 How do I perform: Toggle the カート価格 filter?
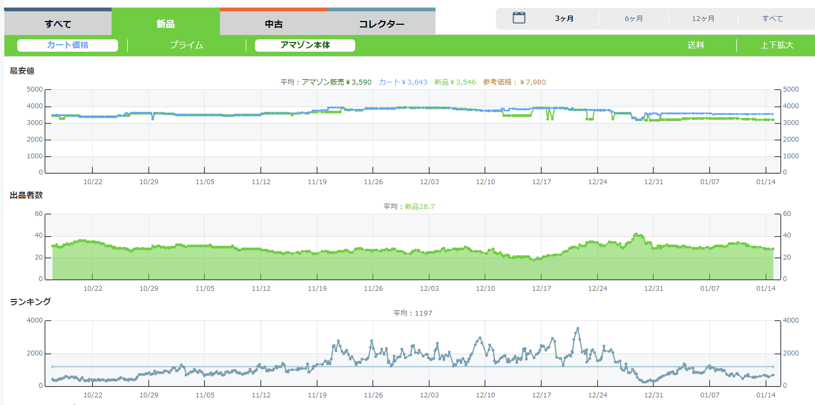pyautogui.click(x=67, y=45)
